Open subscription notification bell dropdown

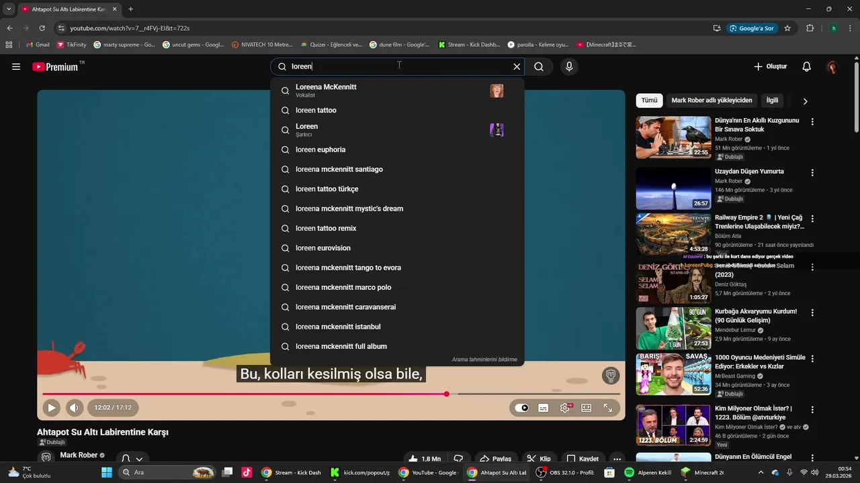coord(132,459)
